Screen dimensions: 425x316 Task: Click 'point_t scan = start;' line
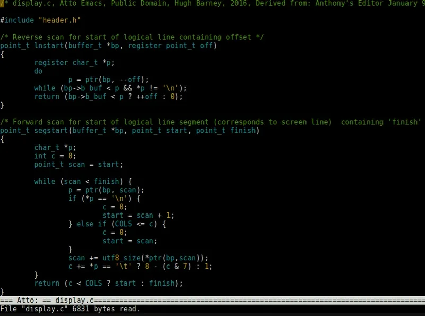[78, 165]
